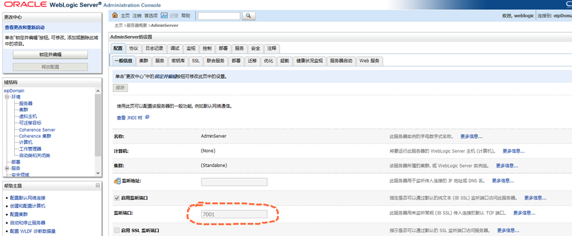Click 主页 in the toolbar
The height and width of the screenshot is (236, 572).
point(125,15)
